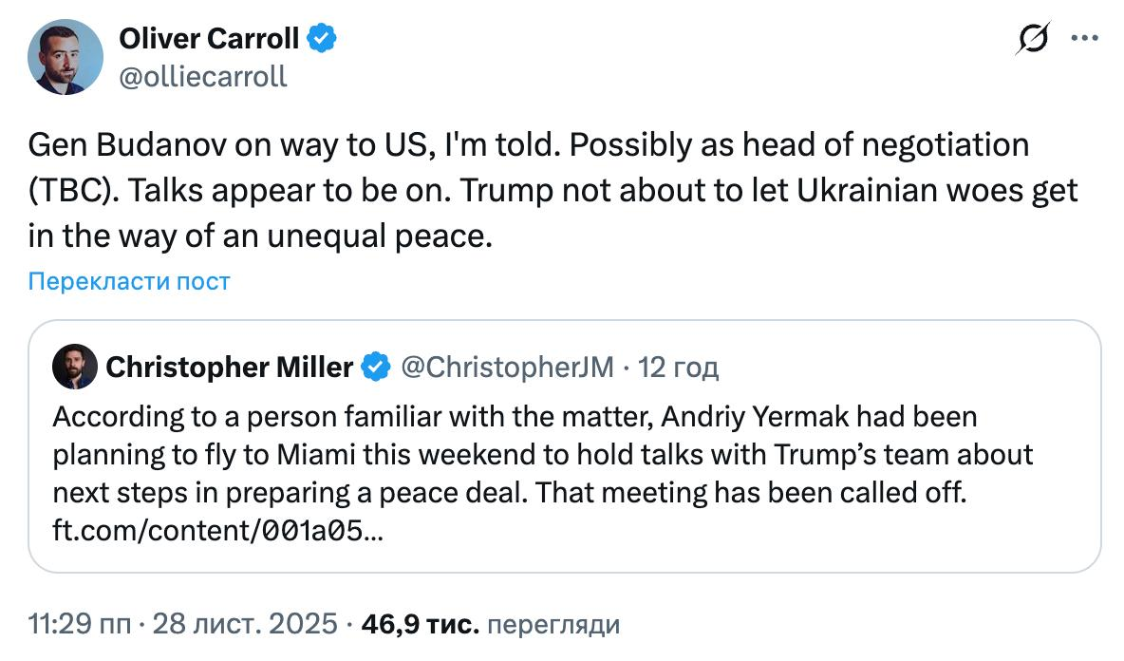Click the @olliecarroll handle

click(x=202, y=76)
